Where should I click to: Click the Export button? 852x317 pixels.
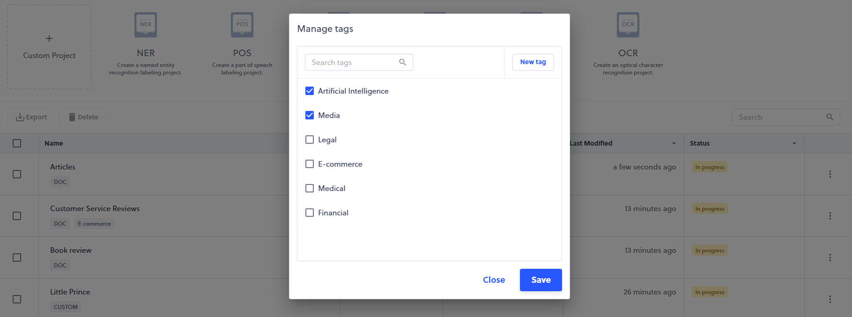point(31,117)
